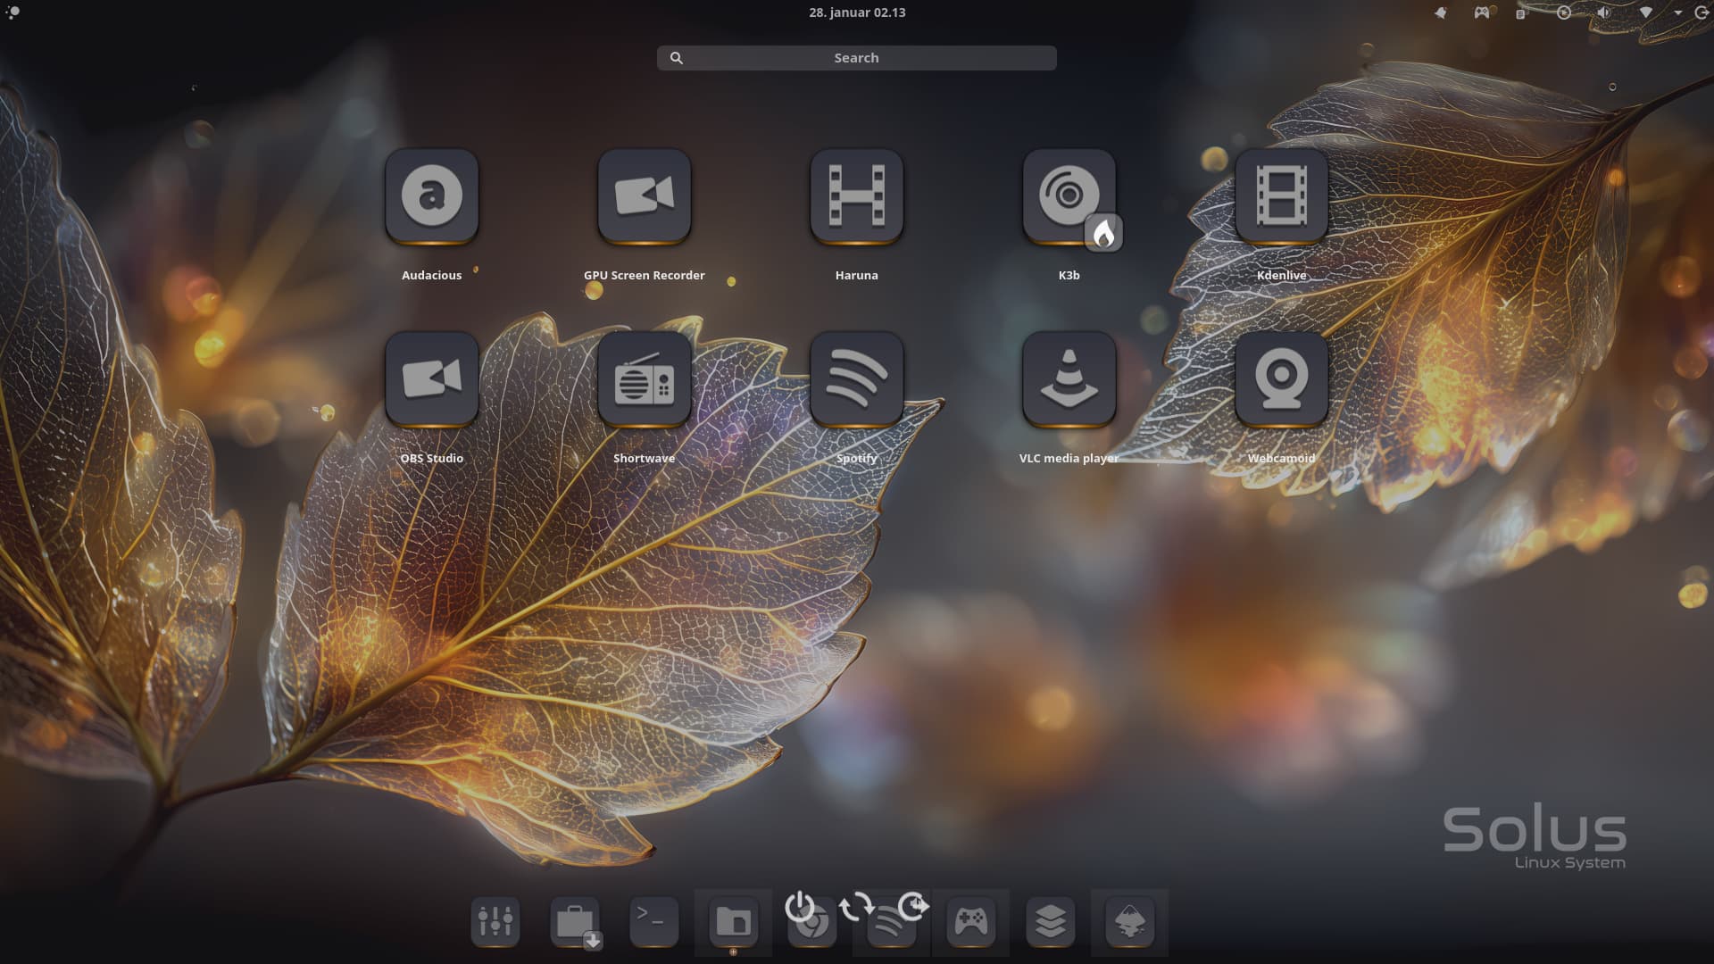Open the volume indicator in the top bar
The image size is (1714, 964).
click(x=1603, y=12)
